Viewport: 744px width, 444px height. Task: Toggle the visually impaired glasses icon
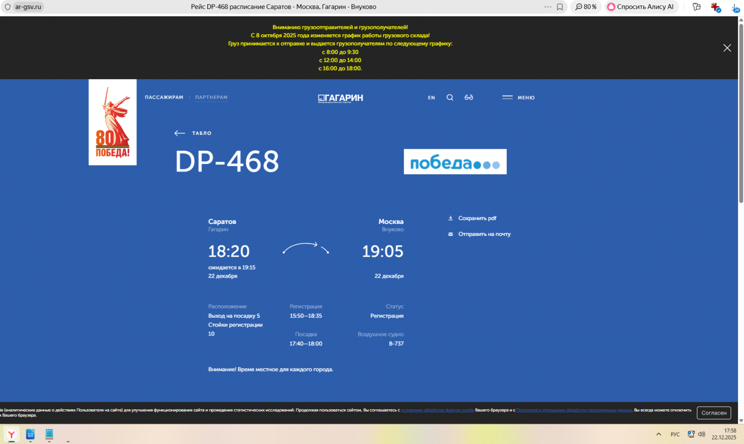click(x=469, y=98)
